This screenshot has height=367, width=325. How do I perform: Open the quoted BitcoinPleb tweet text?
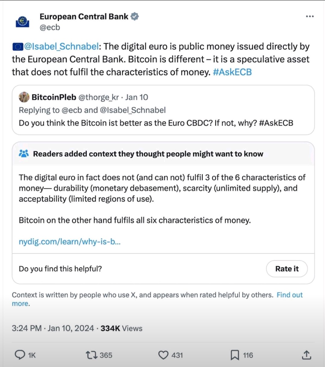coord(156,123)
